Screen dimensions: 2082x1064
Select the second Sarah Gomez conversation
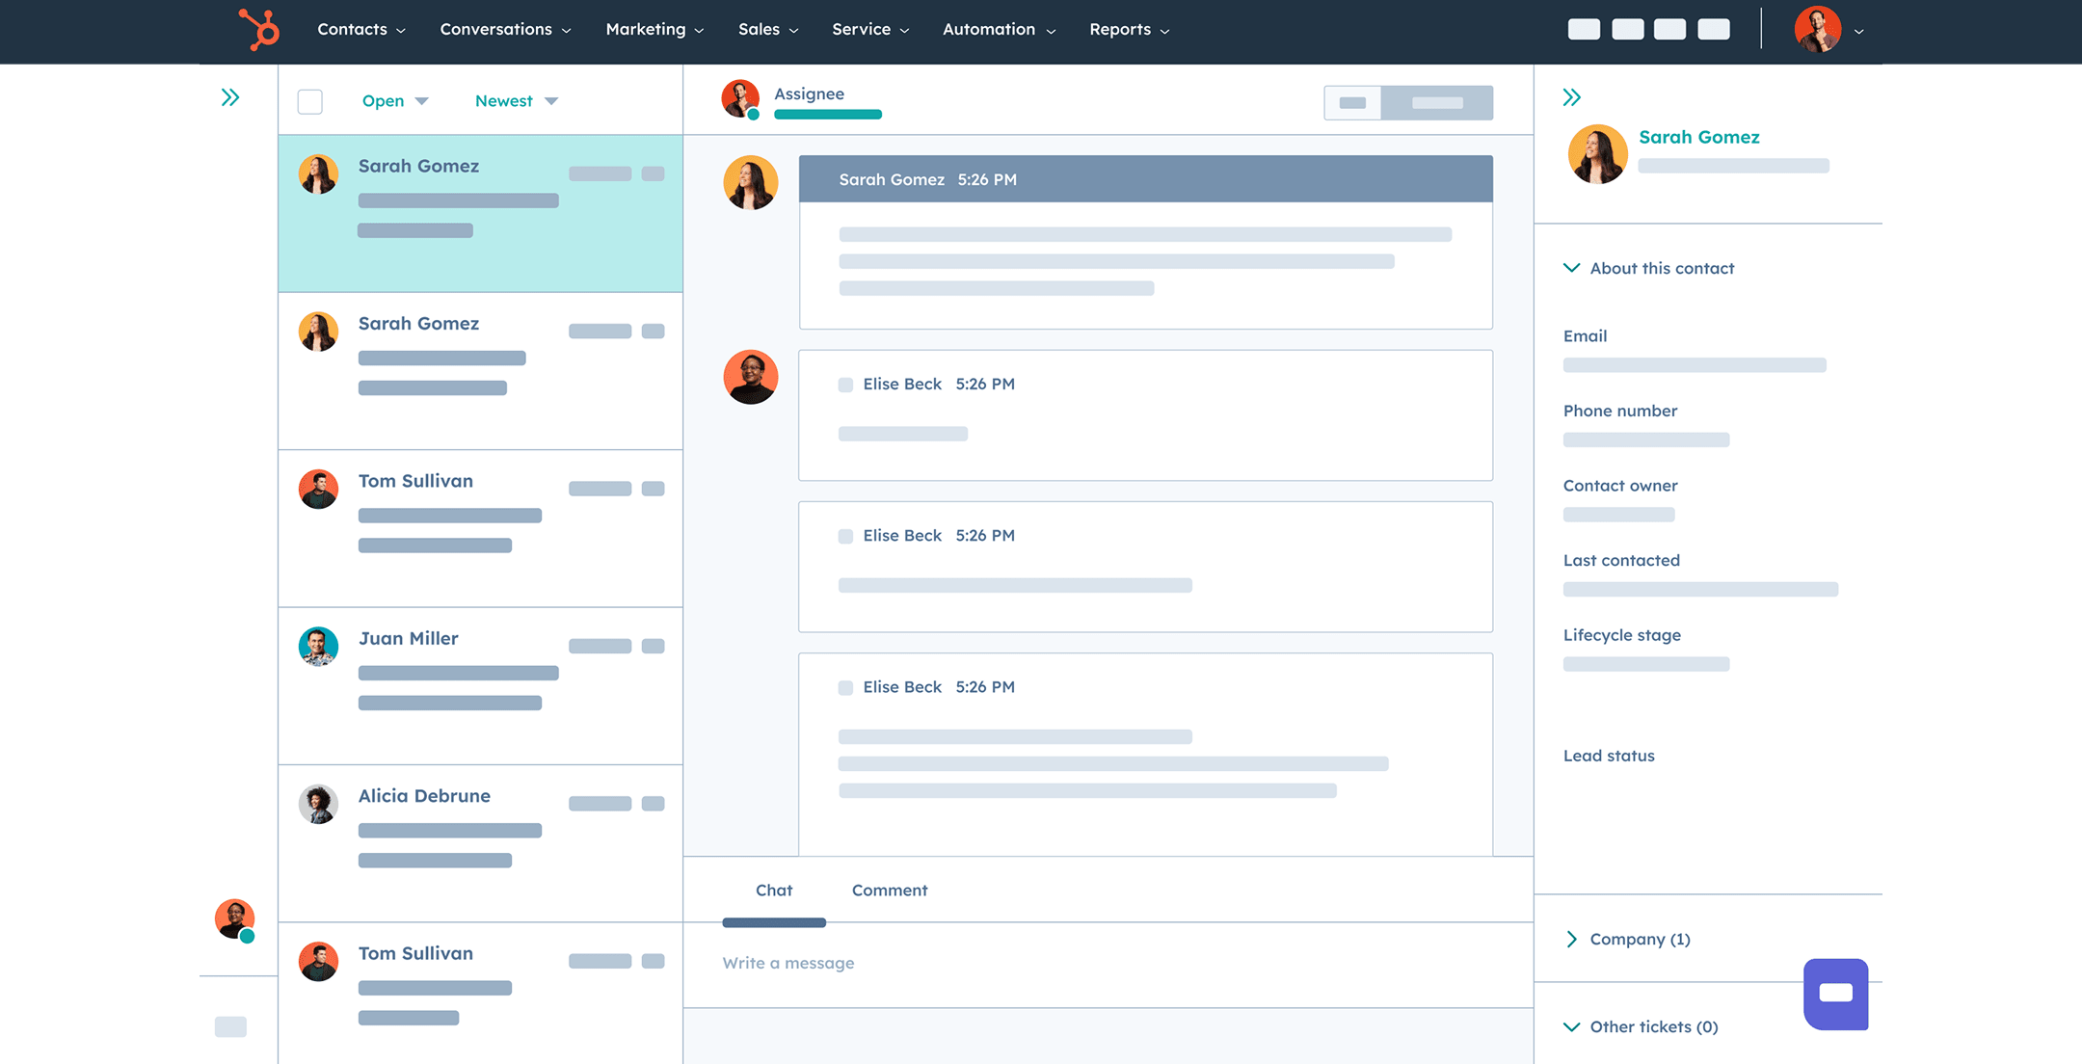coord(480,371)
